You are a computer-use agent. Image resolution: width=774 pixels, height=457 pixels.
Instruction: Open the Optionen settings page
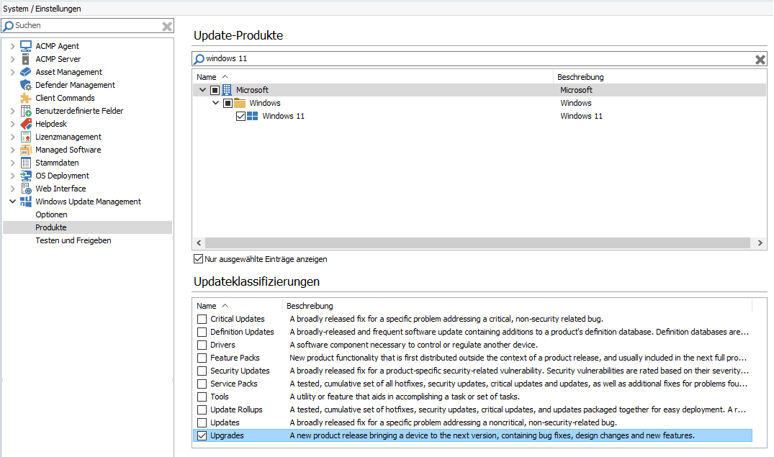[51, 214]
